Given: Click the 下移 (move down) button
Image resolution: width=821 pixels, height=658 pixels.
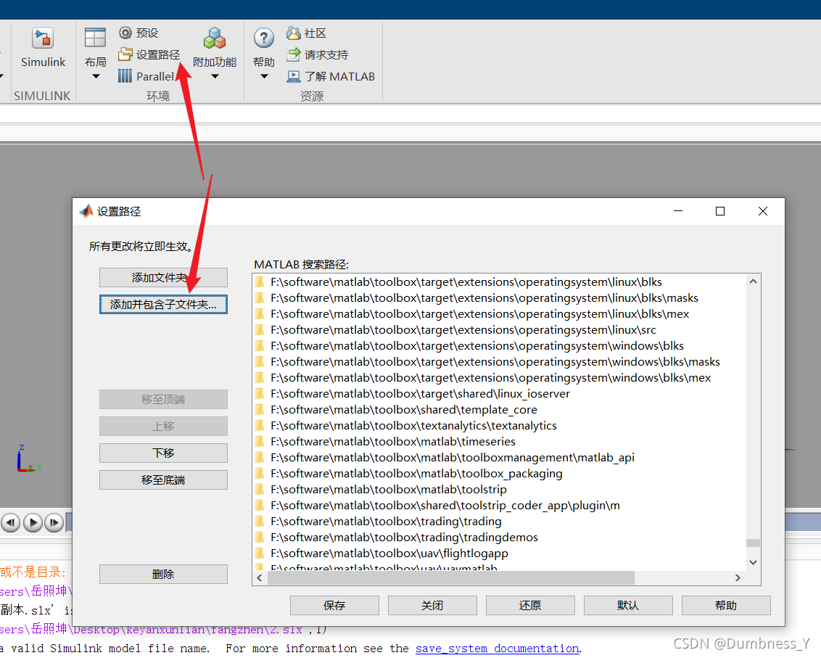Looking at the screenshot, I should pyautogui.click(x=163, y=453).
